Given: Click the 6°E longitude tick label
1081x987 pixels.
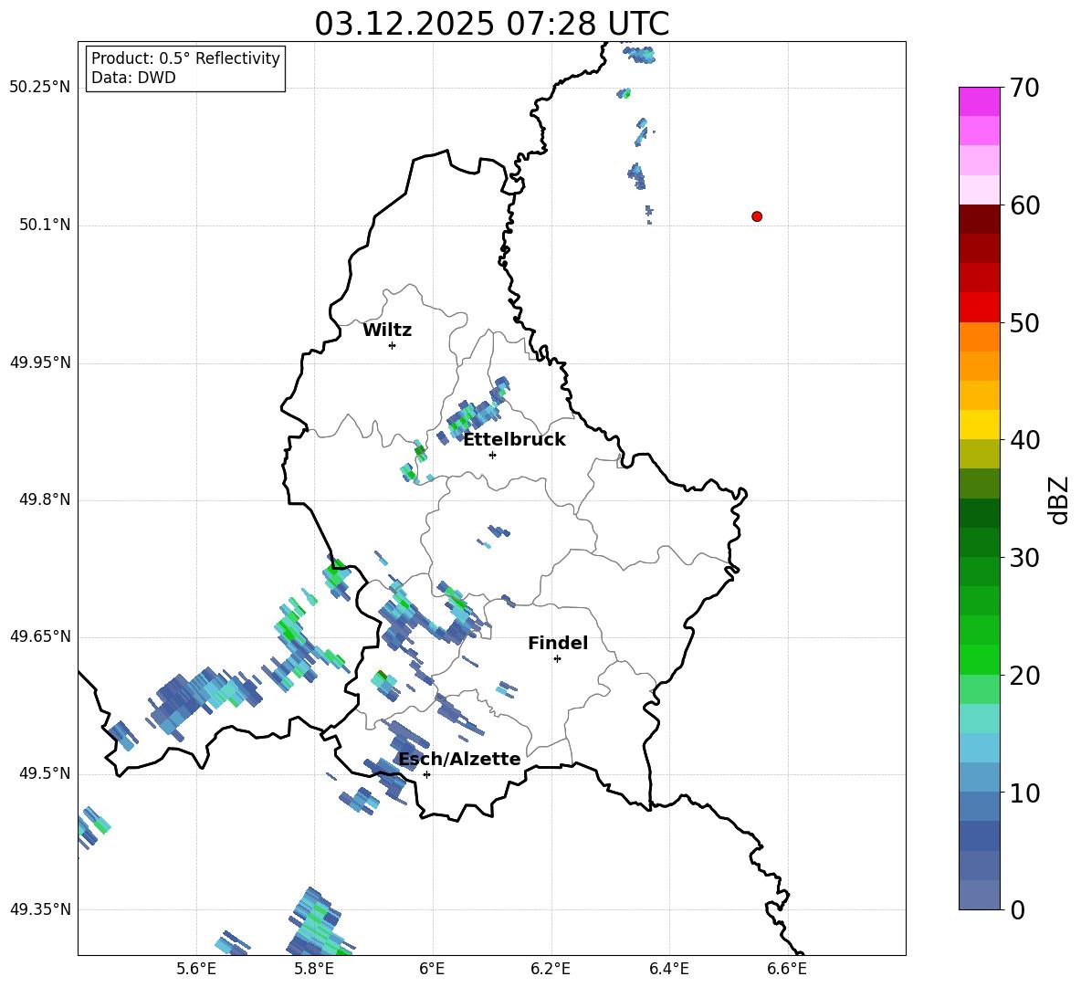Looking at the screenshot, I should pyautogui.click(x=432, y=969).
